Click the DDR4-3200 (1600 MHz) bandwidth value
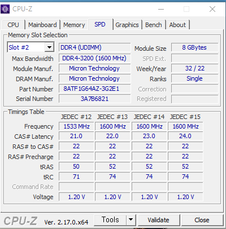This screenshot has height=229, width=226. click(94, 58)
